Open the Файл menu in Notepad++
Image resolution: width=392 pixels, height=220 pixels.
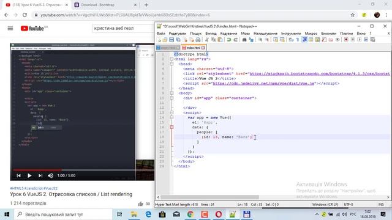(160, 34)
